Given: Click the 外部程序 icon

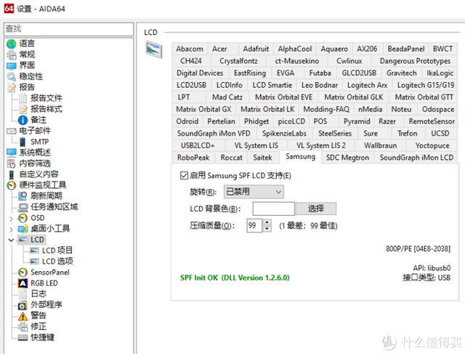Looking at the screenshot, I should click(23, 305).
